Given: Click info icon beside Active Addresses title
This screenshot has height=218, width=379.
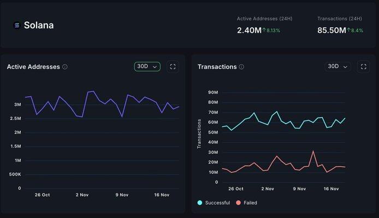Looking at the screenshot, I should coord(65,67).
